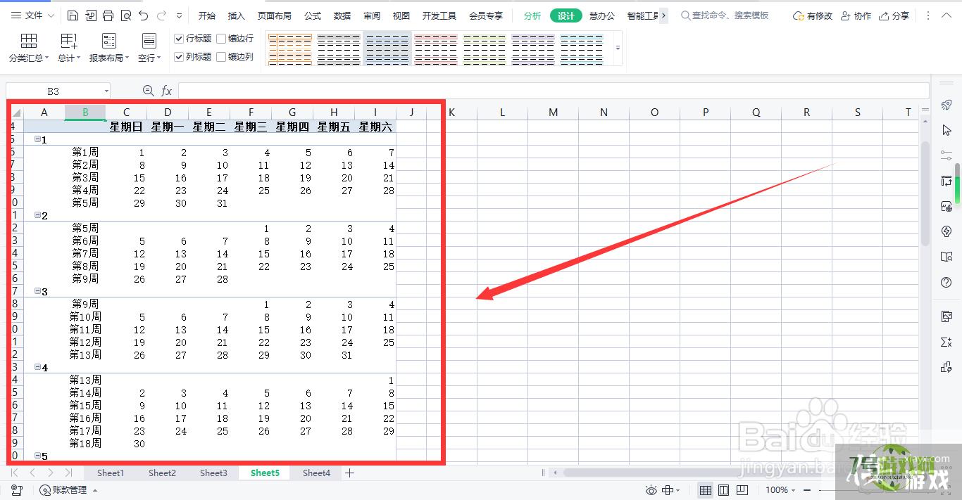Click the 协作 collaborate button
Viewport: 962px width, 500px height.
point(856,15)
